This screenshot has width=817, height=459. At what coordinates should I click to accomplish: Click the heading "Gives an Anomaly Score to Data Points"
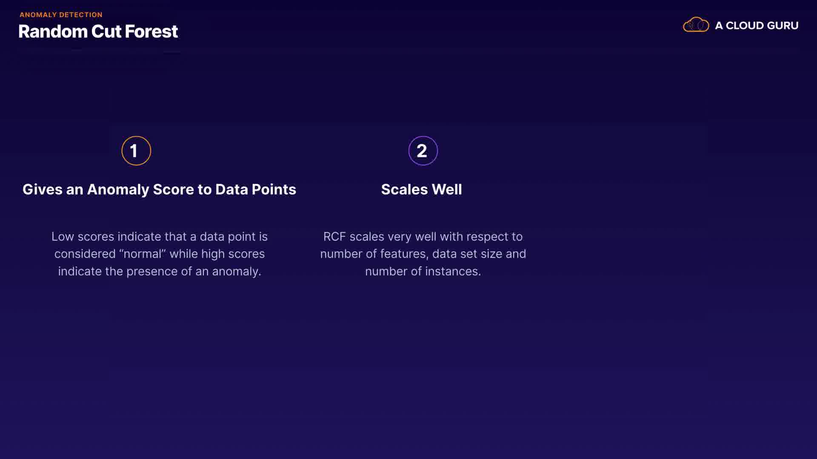pyautogui.click(x=159, y=190)
